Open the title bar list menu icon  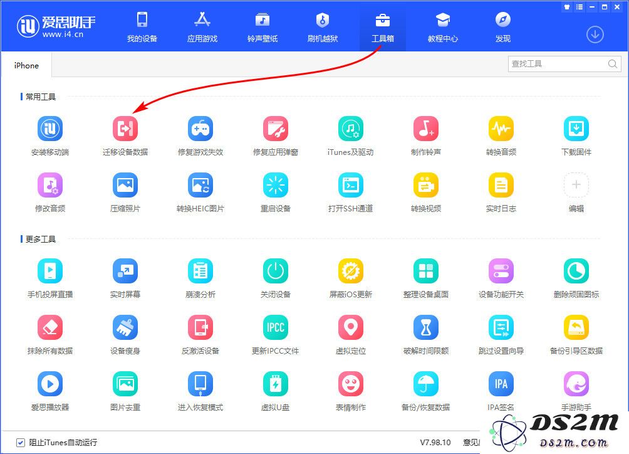point(580,7)
